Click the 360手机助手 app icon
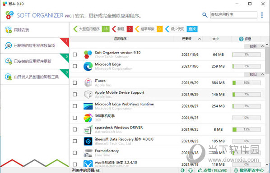Screen dimensions: 270x173 pyautogui.click(x=88, y=118)
